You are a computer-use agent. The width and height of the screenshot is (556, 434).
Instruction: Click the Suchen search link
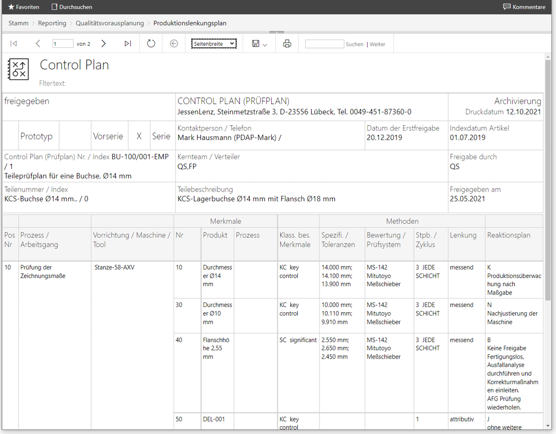355,44
